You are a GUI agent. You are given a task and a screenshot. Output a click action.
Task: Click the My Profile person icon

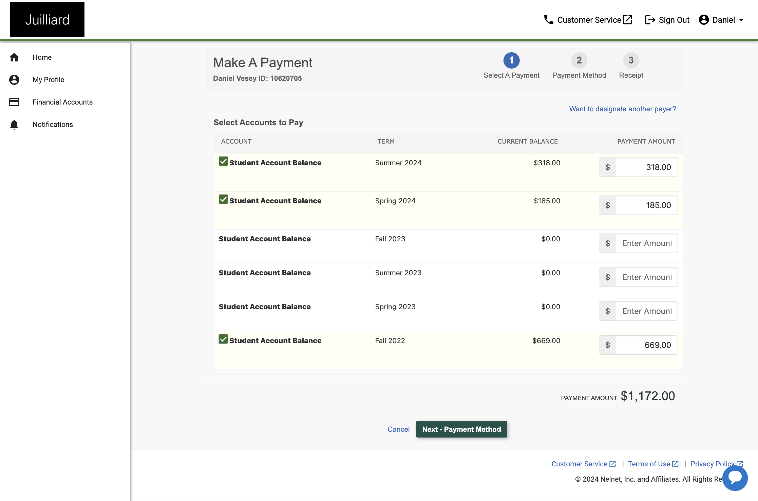14,80
